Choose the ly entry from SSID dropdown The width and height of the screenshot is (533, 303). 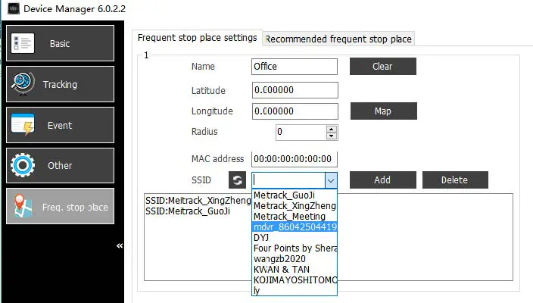click(x=295, y=290)
